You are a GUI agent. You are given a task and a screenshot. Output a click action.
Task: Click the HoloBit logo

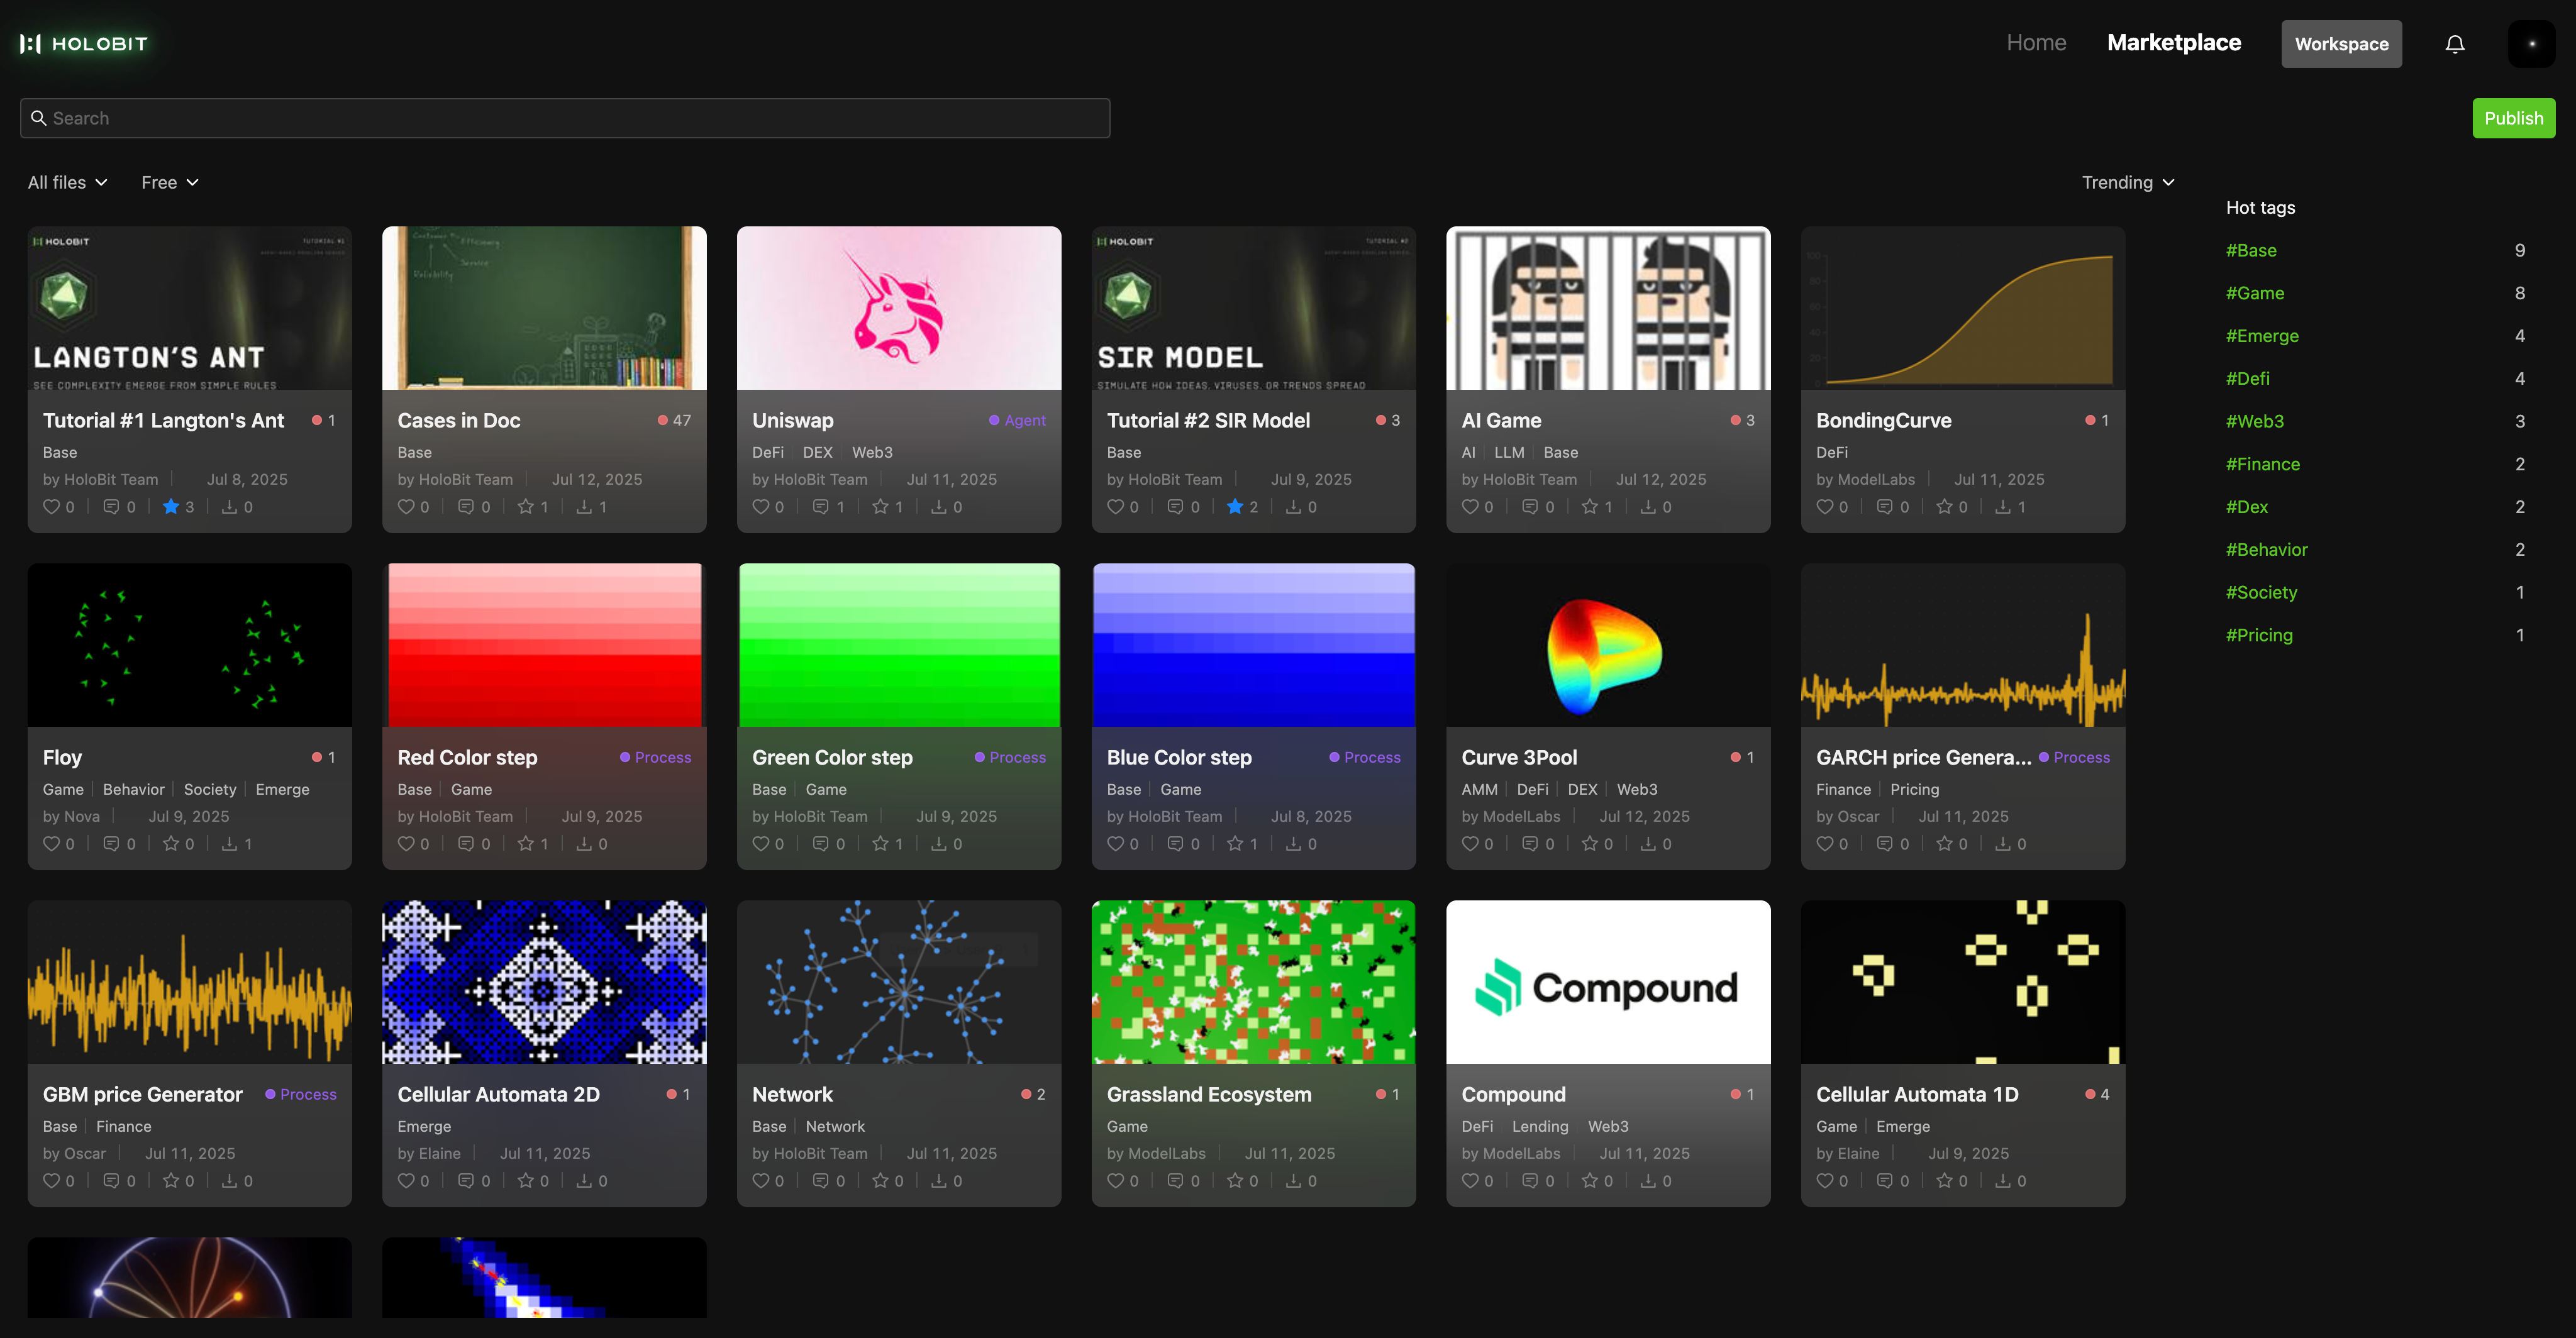pos(84,43)
